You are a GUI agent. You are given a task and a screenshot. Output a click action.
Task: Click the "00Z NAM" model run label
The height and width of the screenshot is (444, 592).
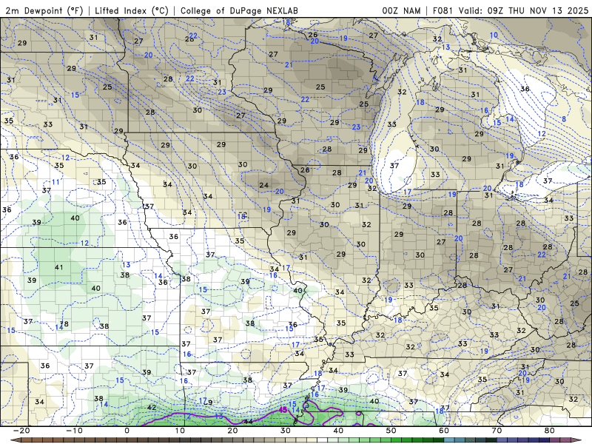click(401, 10)
